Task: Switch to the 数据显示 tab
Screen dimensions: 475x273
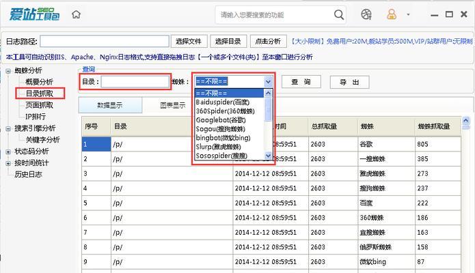Action: coord(110,105)
